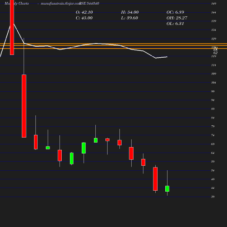The image size is (227, 227).
Task: Select the red candle dropping from 54 to 44
Action: [x=155, y=179]
